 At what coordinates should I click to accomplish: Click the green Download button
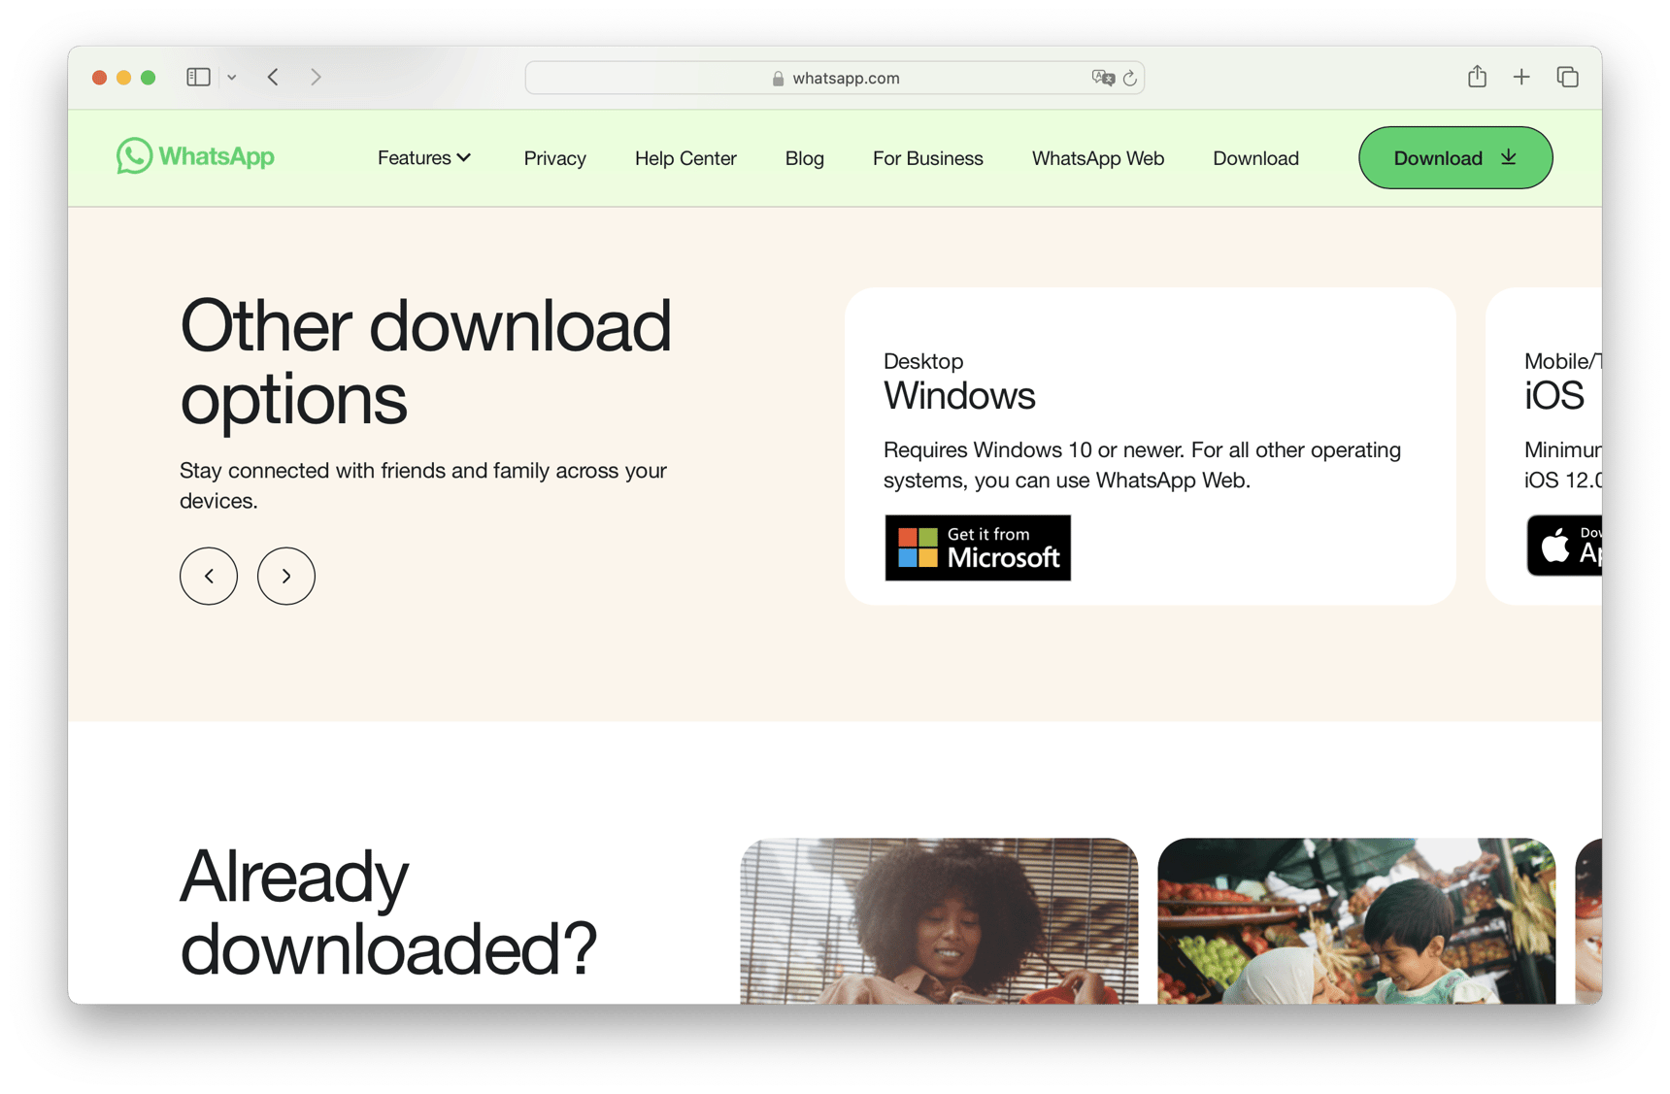pos(1454,157)
